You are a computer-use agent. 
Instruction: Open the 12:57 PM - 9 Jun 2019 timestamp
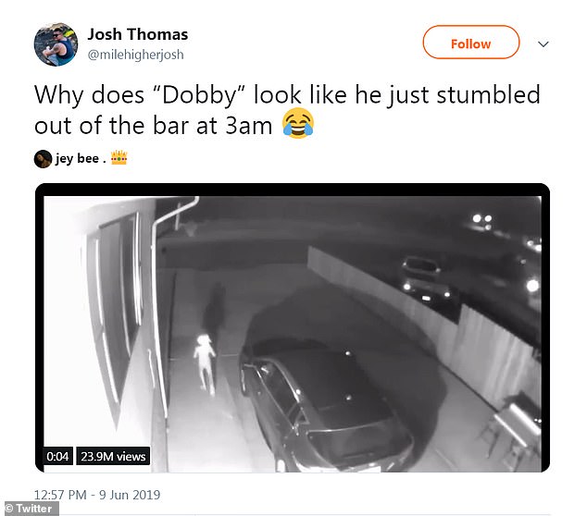[x=97, y=495]
